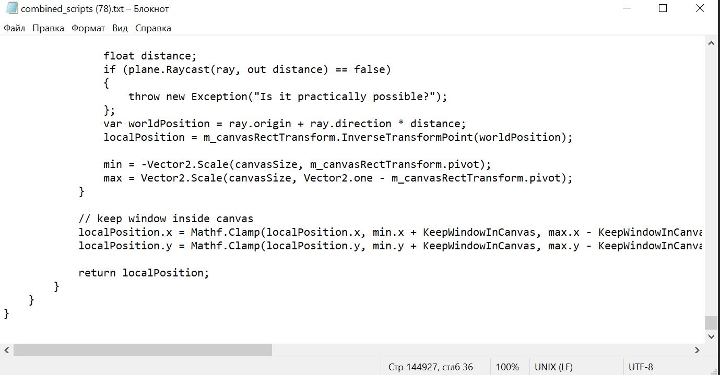Click the horizontal scrollbar left arrow
This screenshot has height=375, width=720.
click(7, 350)
